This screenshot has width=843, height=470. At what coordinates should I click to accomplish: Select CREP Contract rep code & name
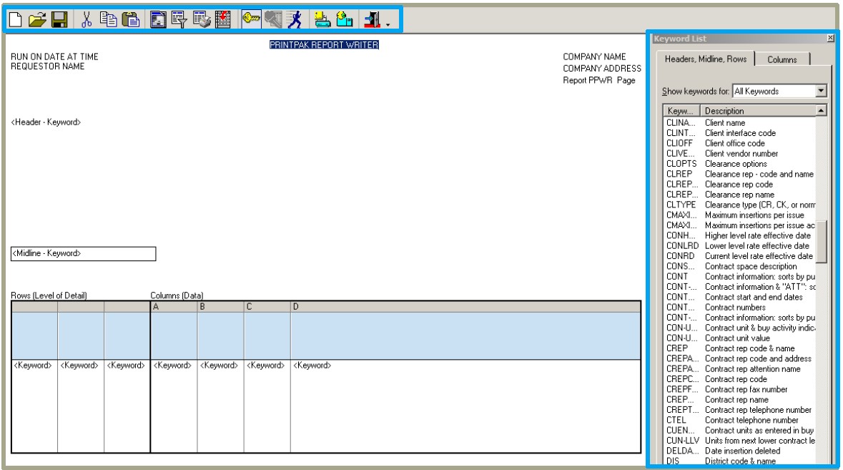tap(740, 348)
